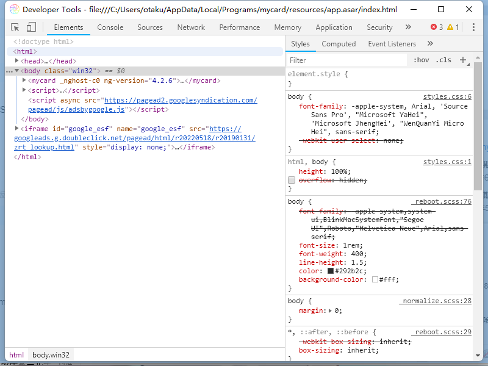Select the Computed sidebar tab
The image size is (488, 366).
(339, 44)
